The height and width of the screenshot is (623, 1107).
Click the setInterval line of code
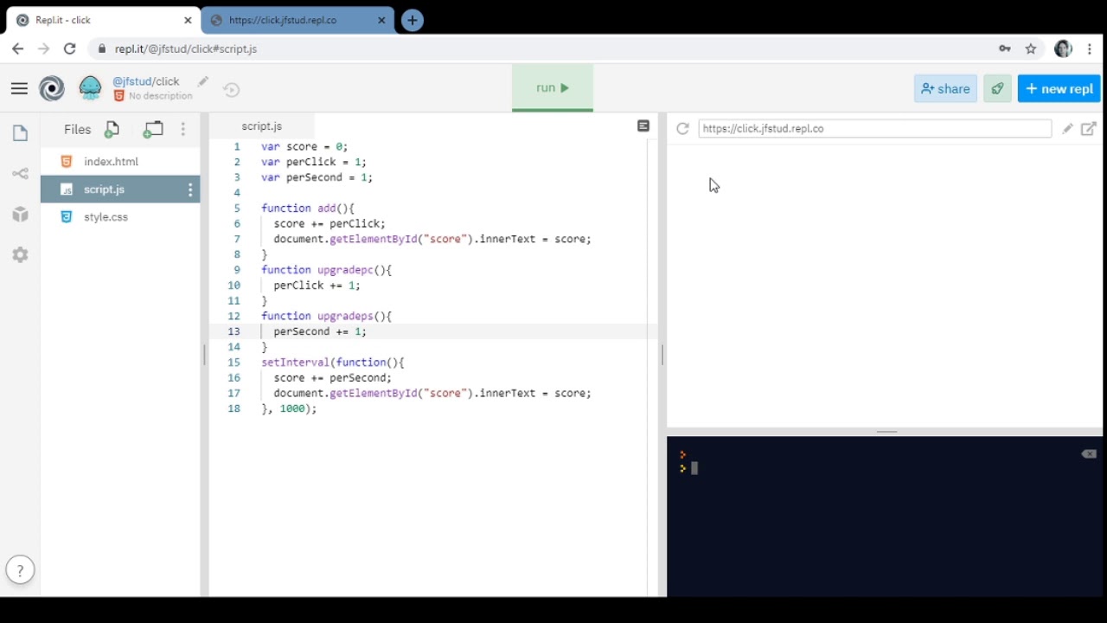tap(333, 362)
